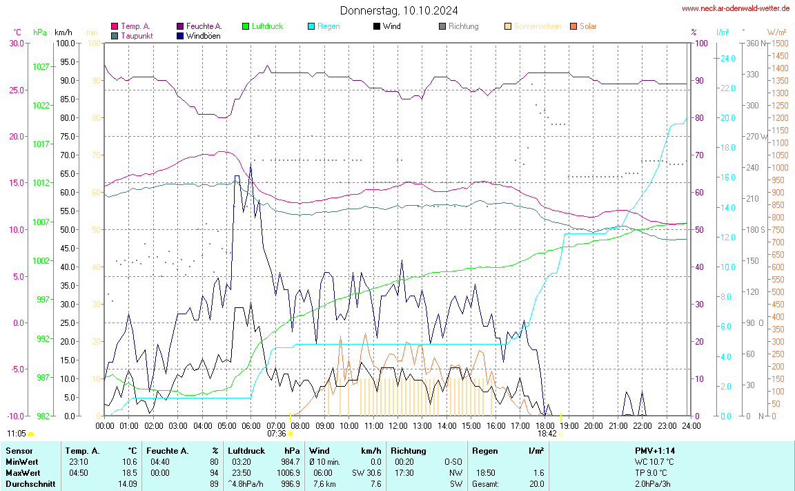Click the orange Solar legend swatch

tap(573, 26)
